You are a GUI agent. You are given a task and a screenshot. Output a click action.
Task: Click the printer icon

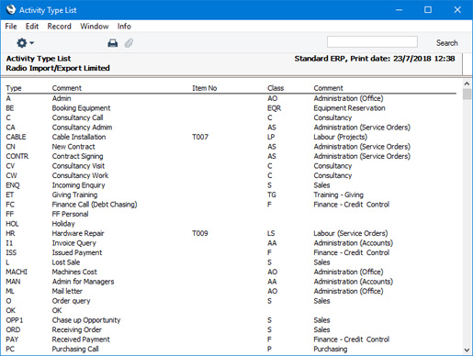[x=113, y=43]
